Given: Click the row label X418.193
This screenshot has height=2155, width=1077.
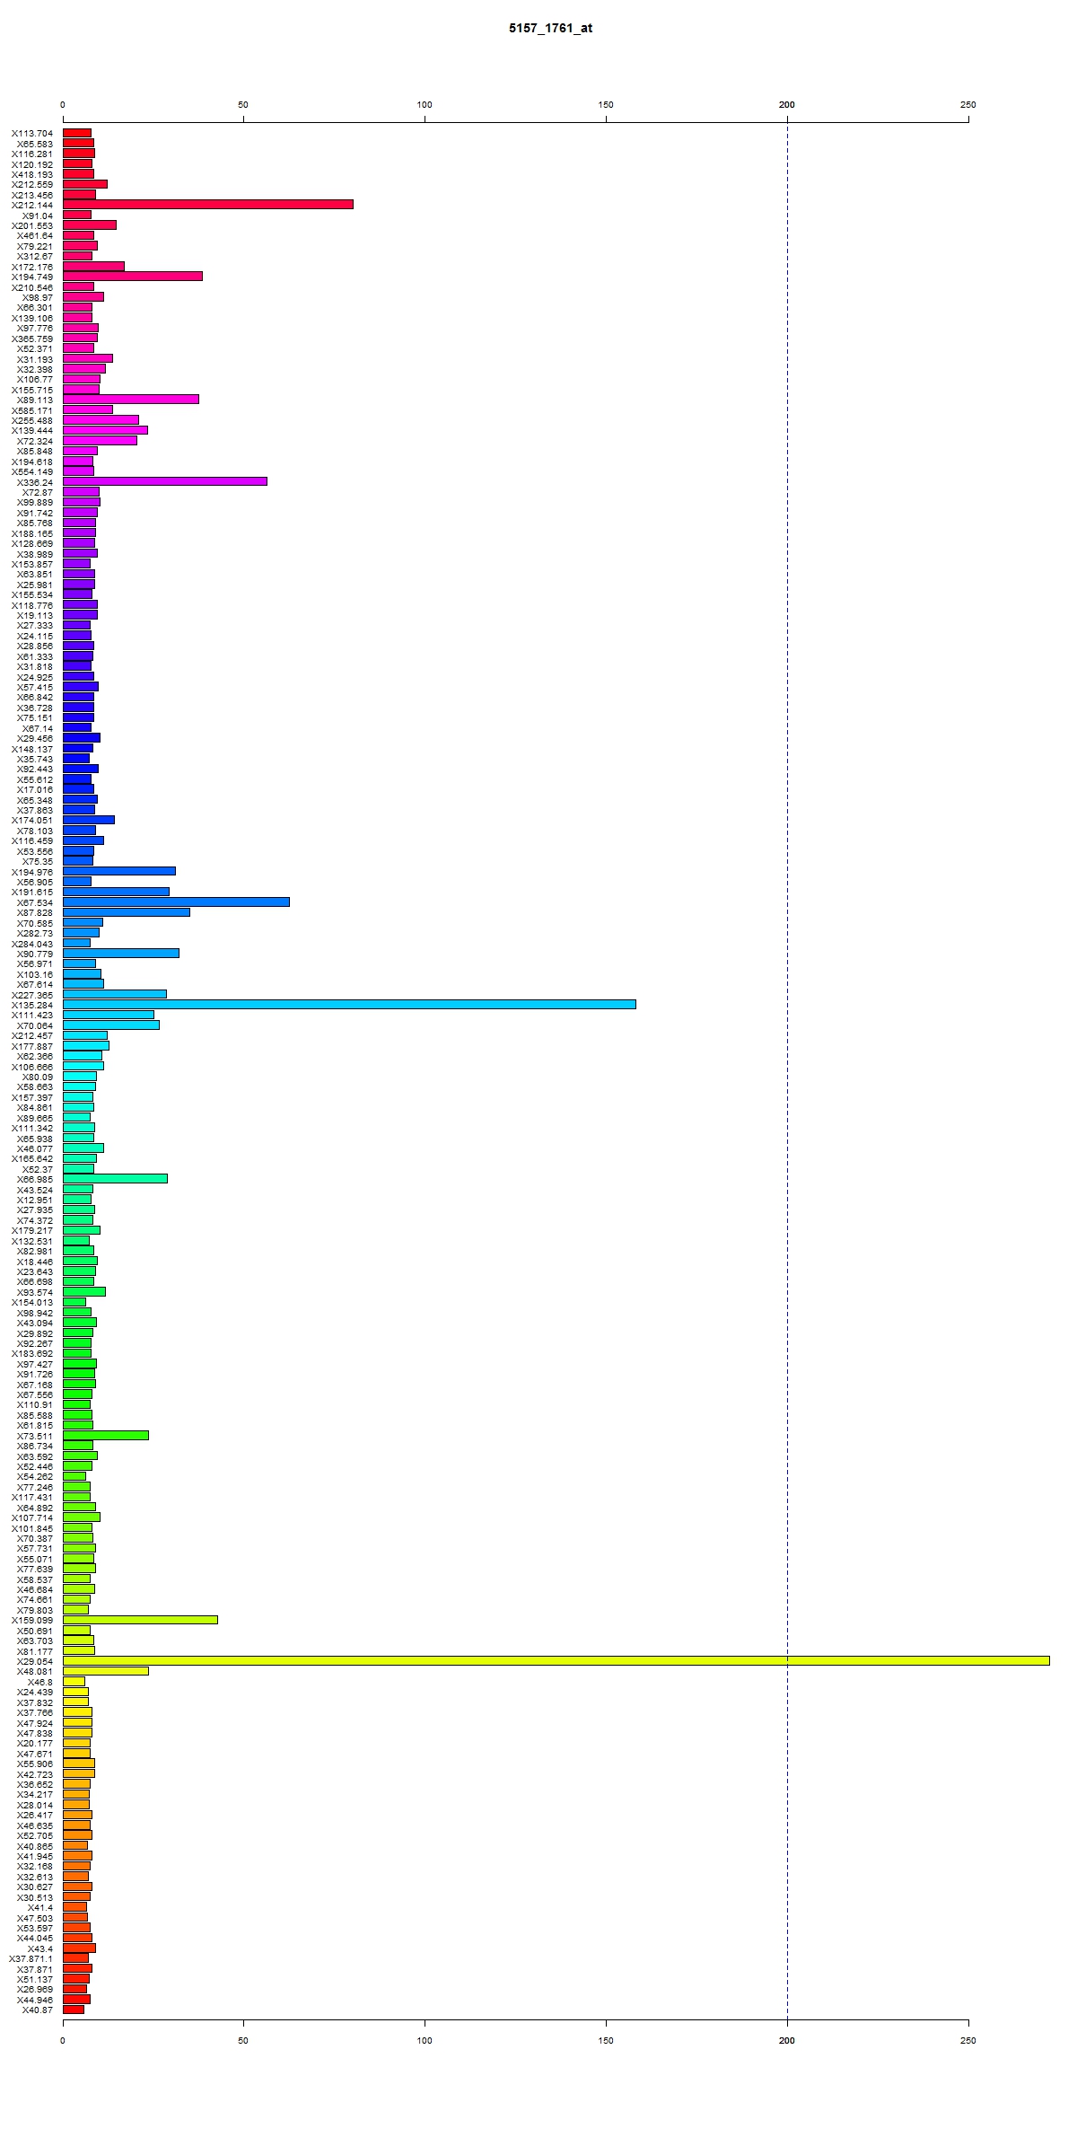Looking at the screenshot, I should 32,174.
